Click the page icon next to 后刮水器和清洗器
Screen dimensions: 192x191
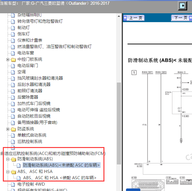click(13, 85)
